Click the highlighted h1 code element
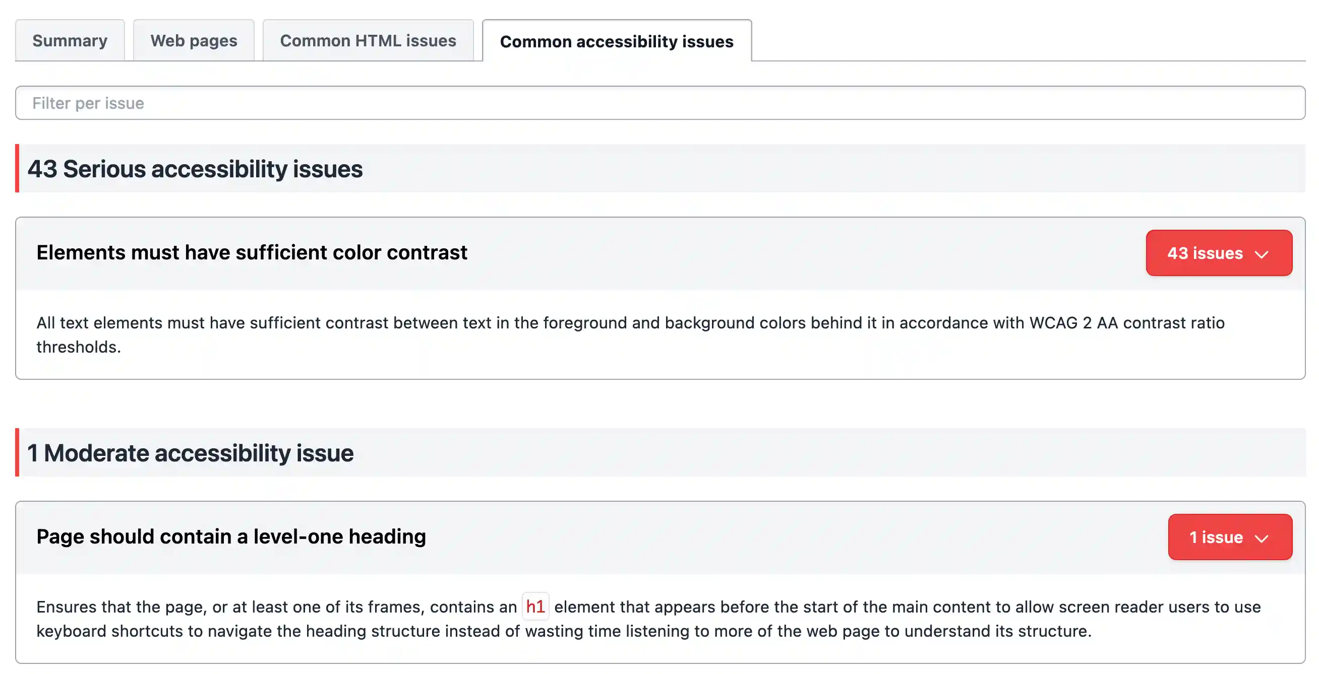Viewport: 1319px width, 674px height. [534, 606]
